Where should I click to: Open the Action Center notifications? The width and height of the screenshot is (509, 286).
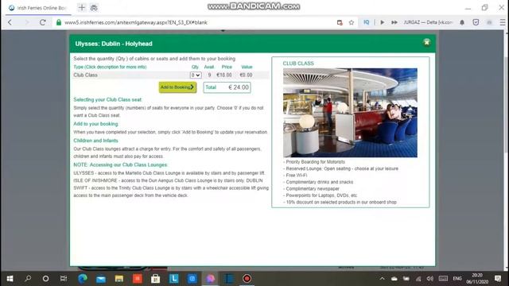coord(498,279)
